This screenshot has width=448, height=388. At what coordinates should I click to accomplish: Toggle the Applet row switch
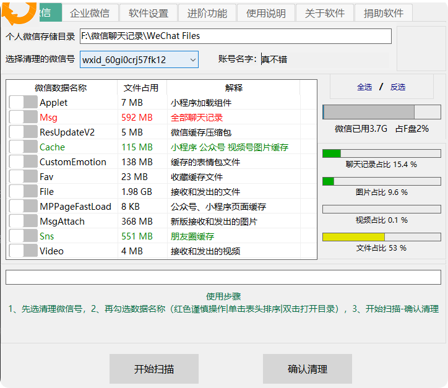(x=23, y=102)
